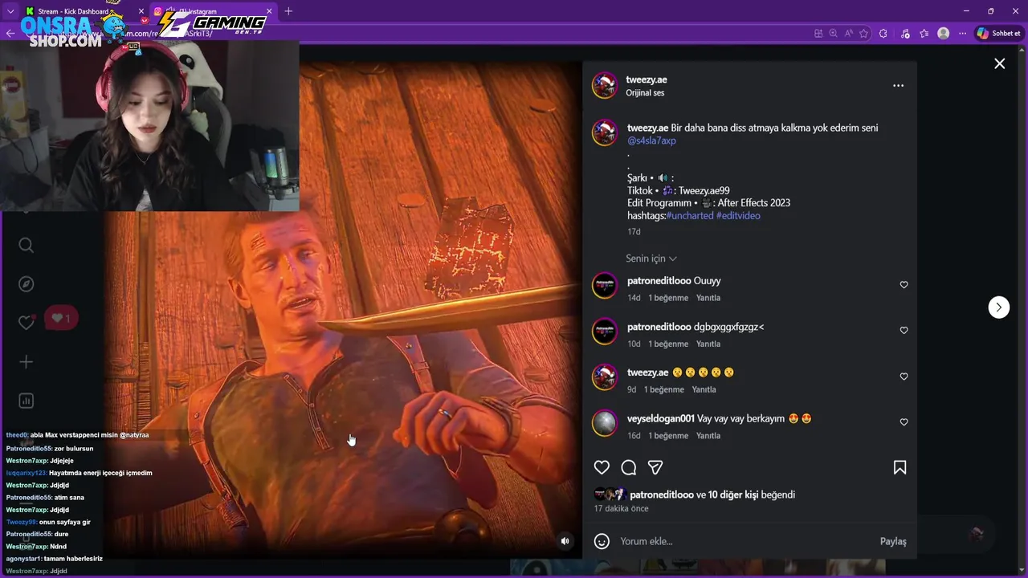This screenshot has width=1028, height=578.
Task: Open the #editvideo hashtag
Action: coord(738,216)
